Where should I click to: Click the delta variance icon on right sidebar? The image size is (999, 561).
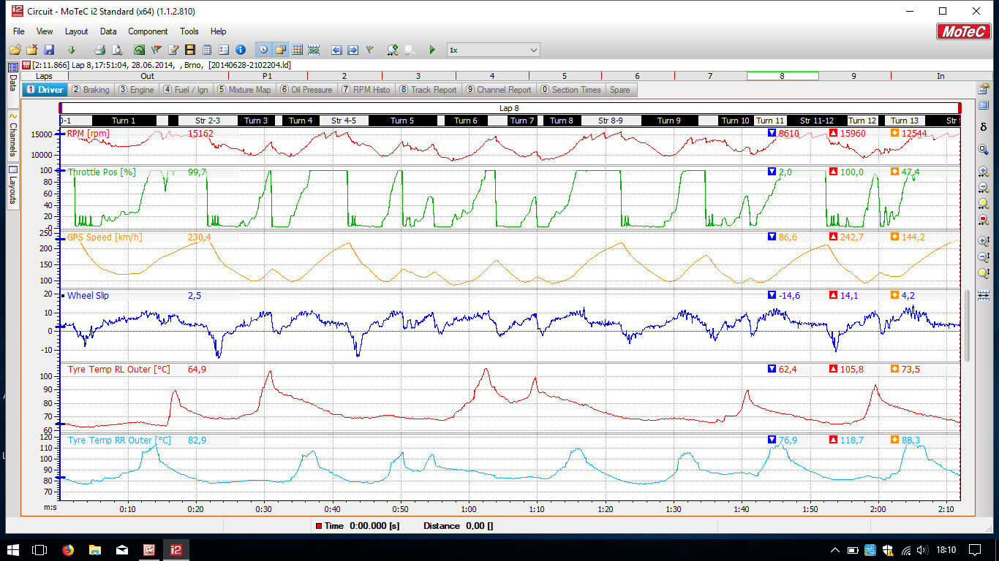(984, 126)
